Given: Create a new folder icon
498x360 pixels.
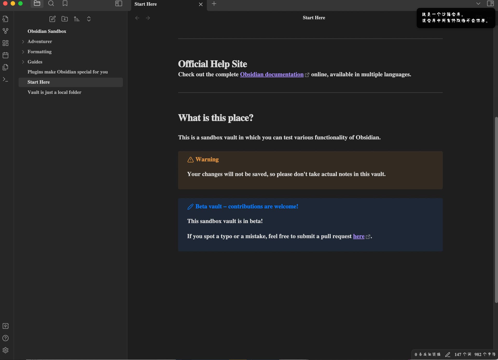Looking at the screenshot, I should point(65,19).
